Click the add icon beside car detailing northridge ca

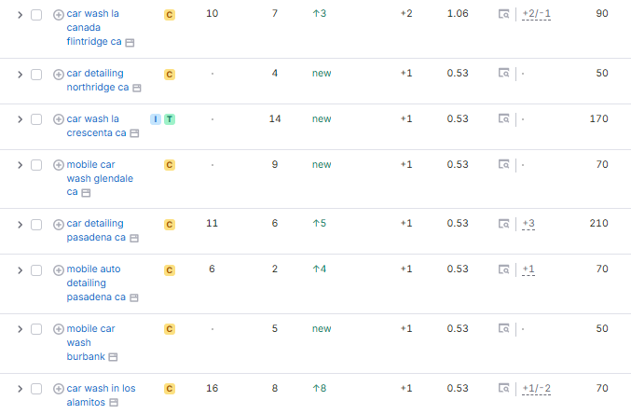(59, 74)
